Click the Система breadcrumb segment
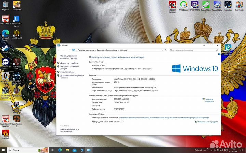 (124, 50)
